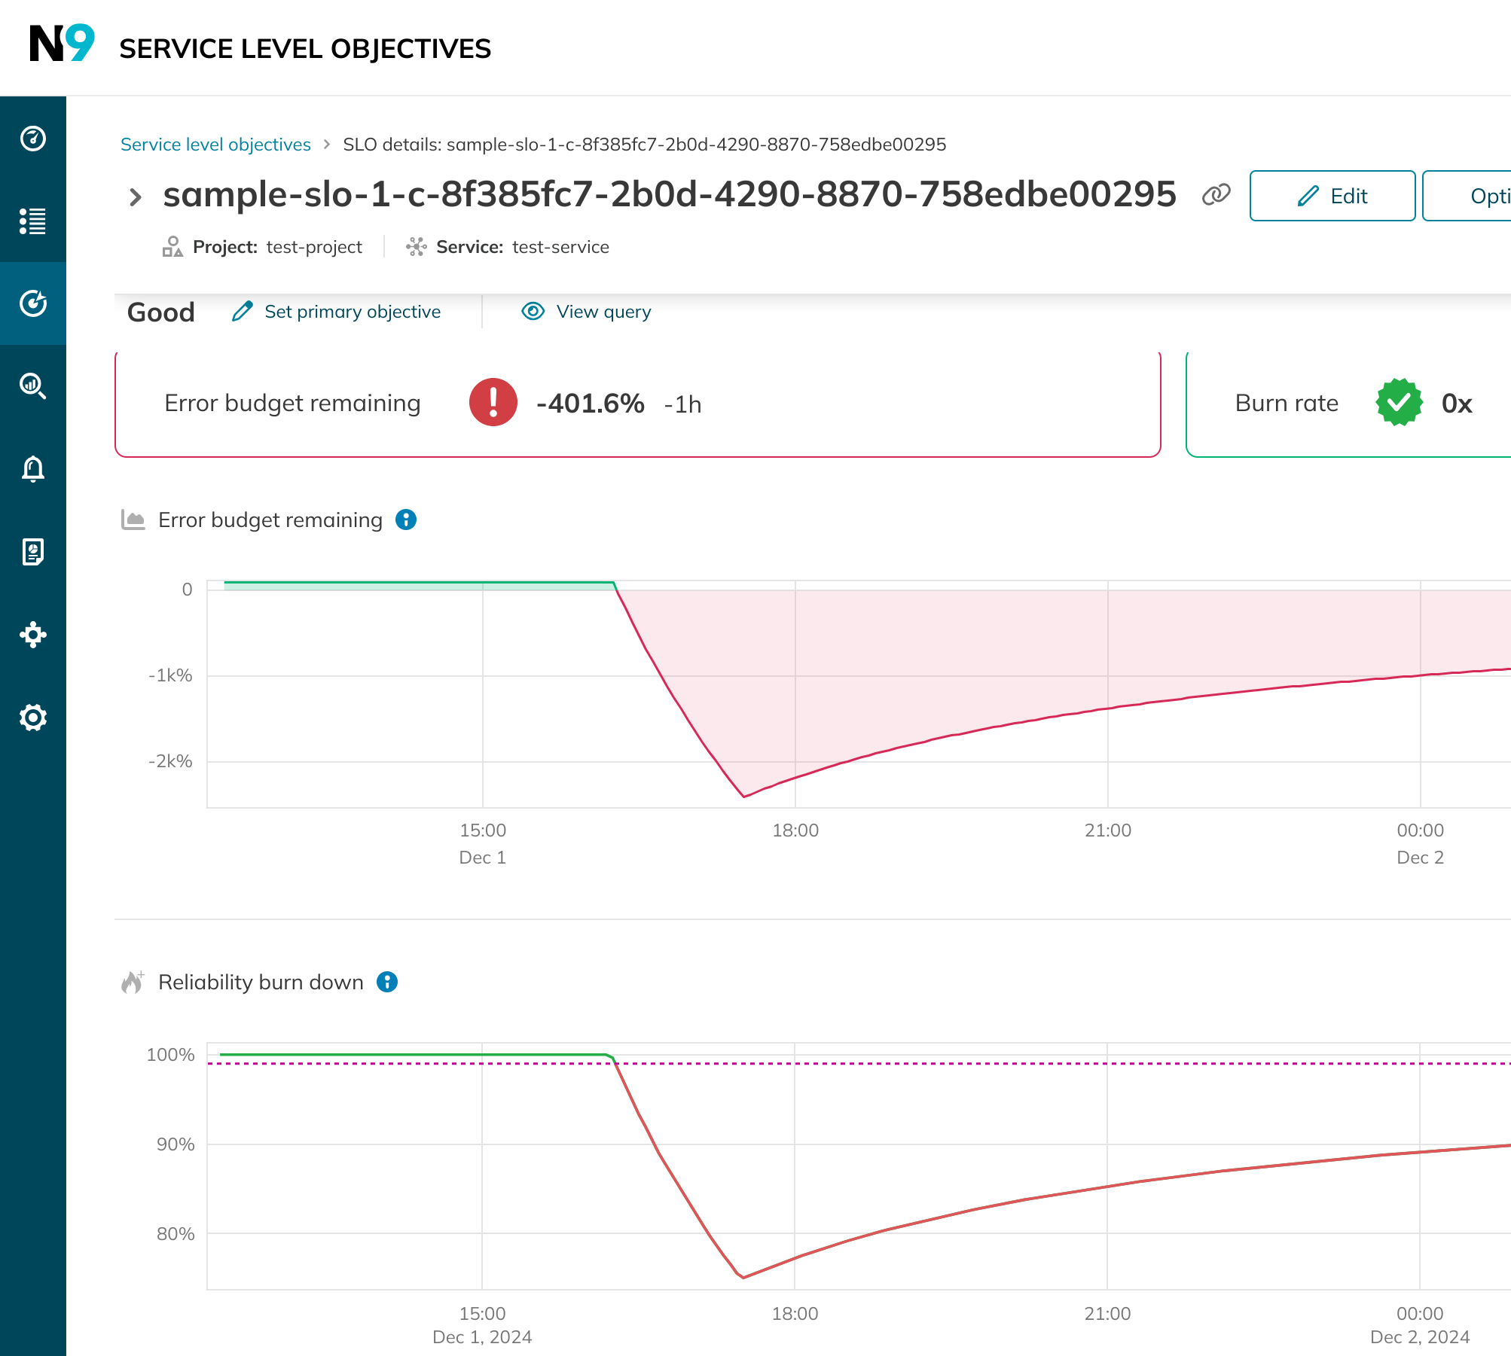Select the SLO target icon in sidebar
Image resolution: width=1511 pixels, height=1356 pixels.
tap(33, 303)
